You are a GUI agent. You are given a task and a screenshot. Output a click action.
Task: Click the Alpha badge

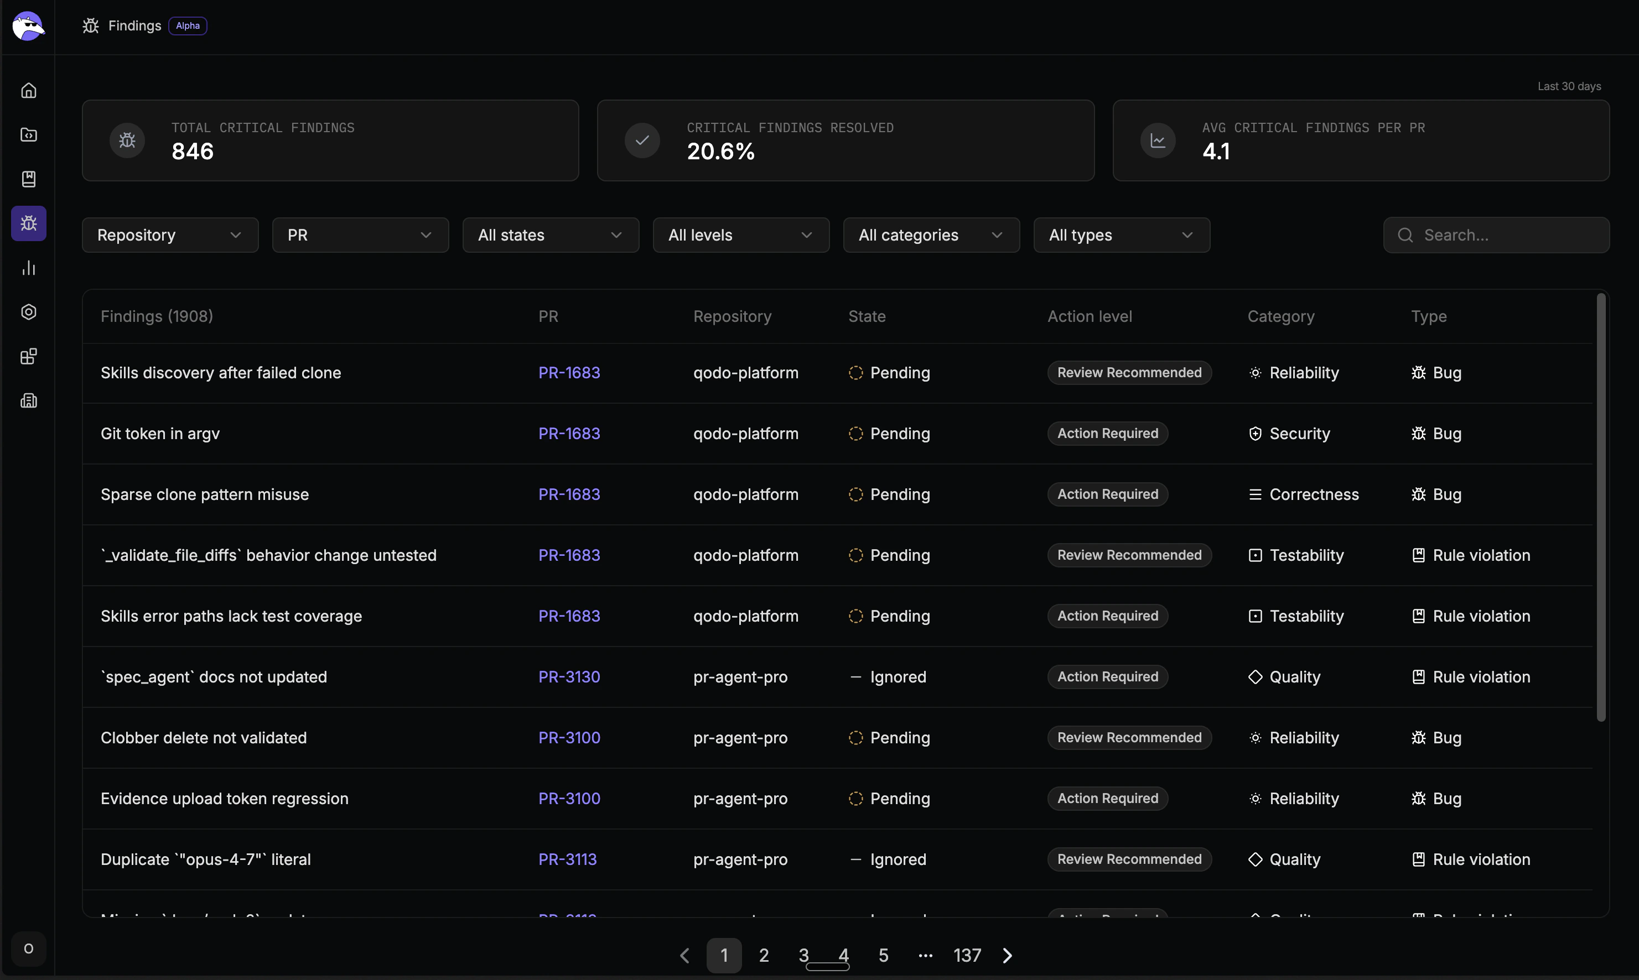(188, 26)
